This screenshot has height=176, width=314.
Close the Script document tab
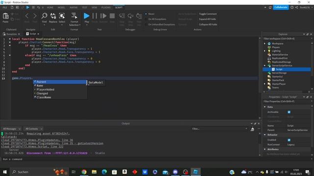[38, 34]
